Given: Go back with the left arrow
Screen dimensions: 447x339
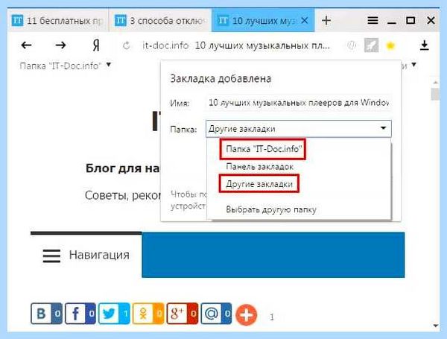Looking at the screenshot, I should [26, 45].
